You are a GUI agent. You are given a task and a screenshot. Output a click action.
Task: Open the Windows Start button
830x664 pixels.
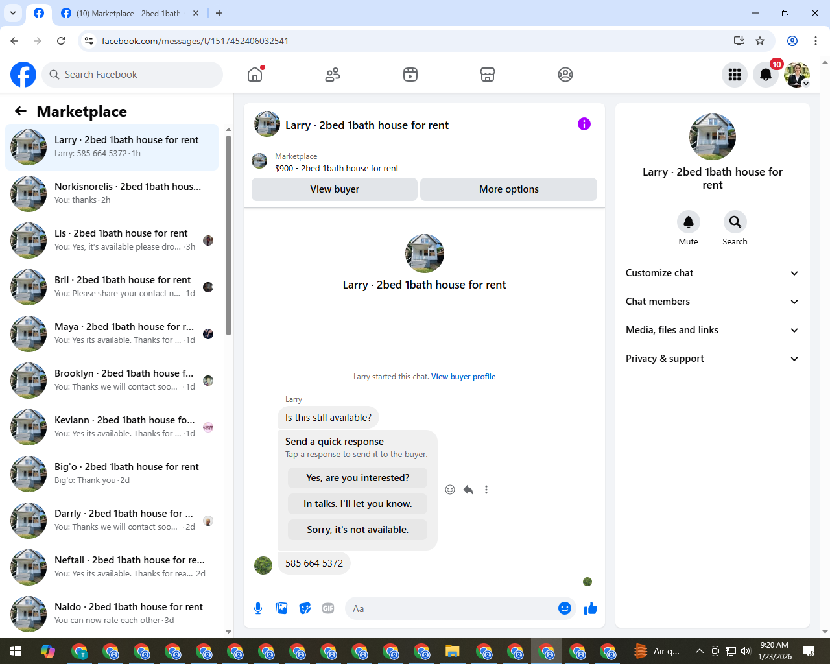(16, 651)
